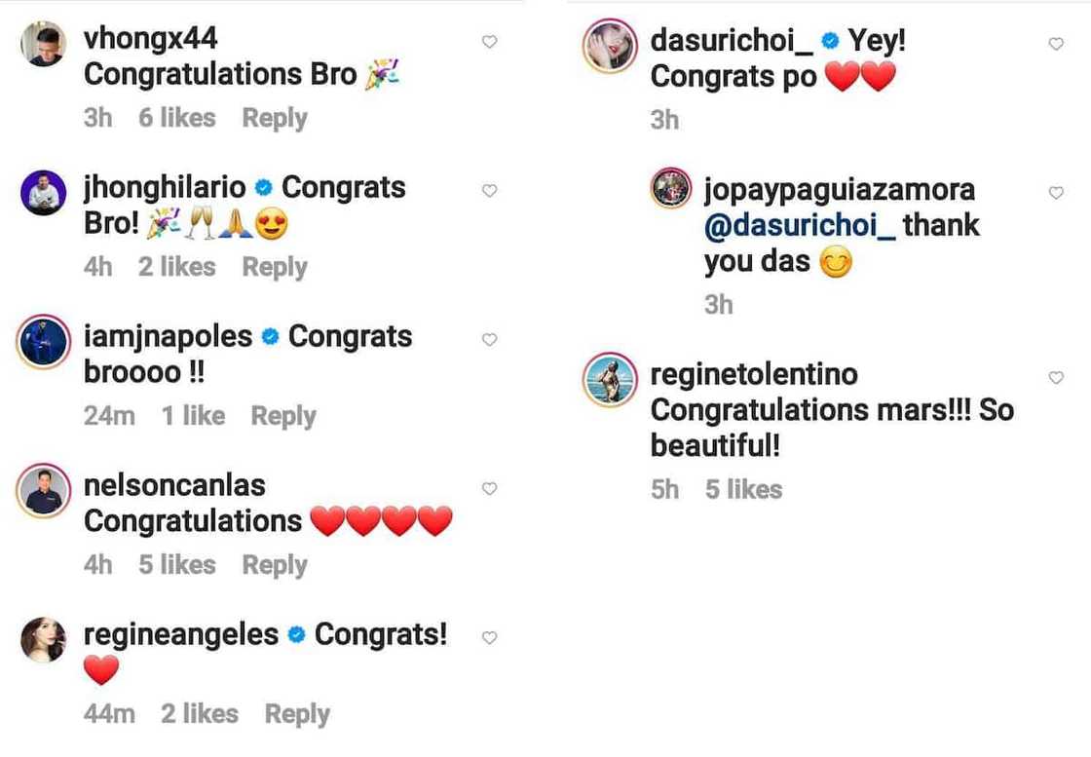Show the 5 likes on reginetolentino's comment

click(743, 489)
